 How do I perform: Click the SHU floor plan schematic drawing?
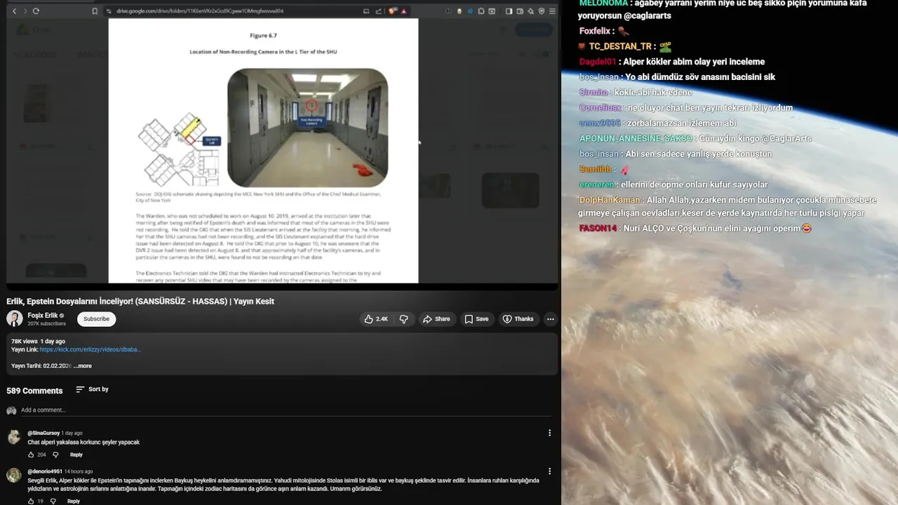(180, 149)
